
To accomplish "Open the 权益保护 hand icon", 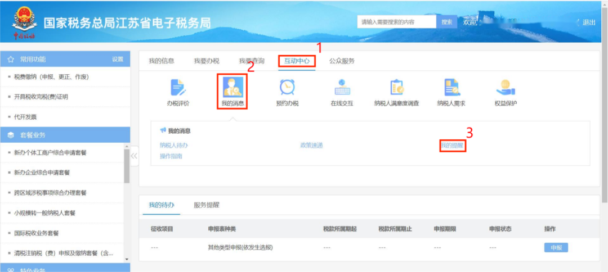I will (x=506, y=88).
